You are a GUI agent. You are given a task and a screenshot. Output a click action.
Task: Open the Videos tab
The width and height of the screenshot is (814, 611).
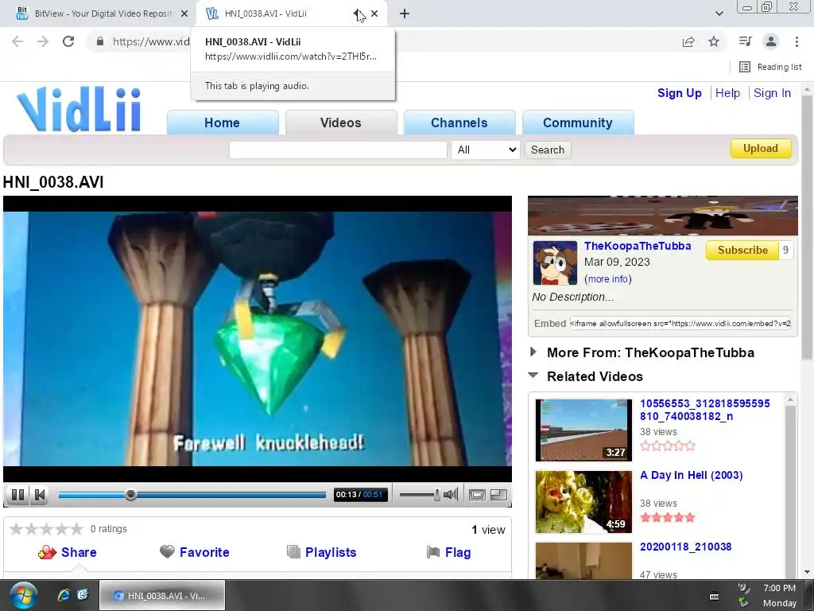point(340,123)
